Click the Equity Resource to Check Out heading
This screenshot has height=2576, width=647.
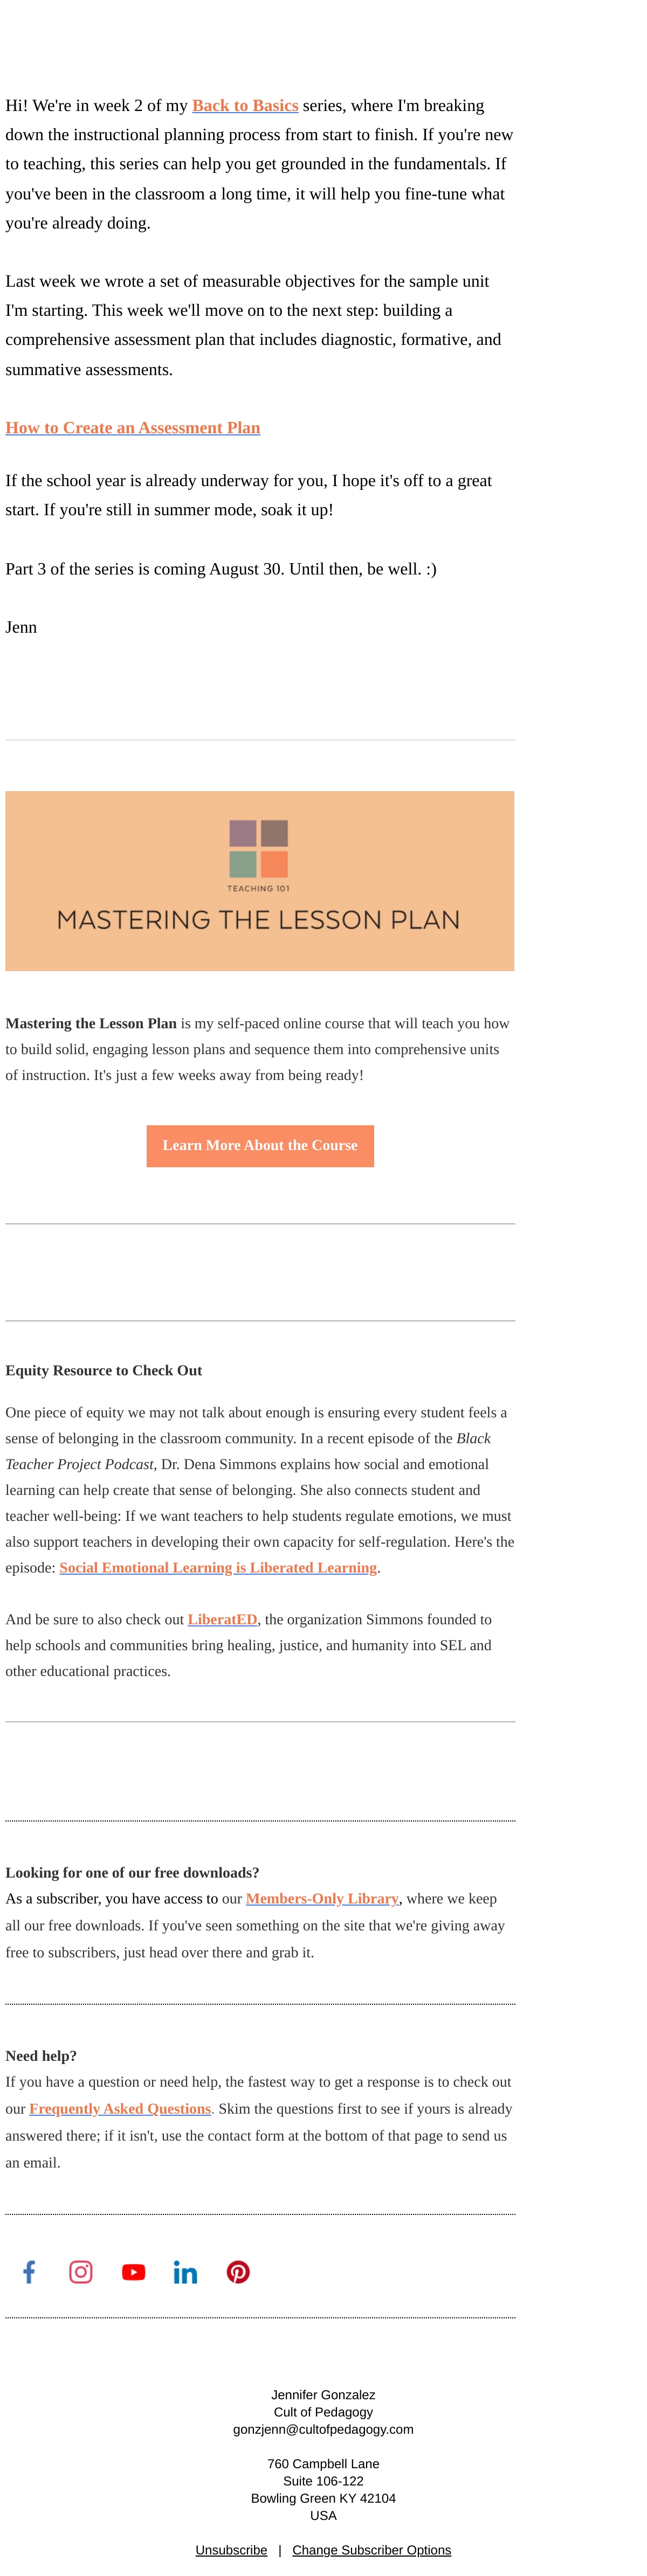pyautogui.click(x=104, y=1370)
